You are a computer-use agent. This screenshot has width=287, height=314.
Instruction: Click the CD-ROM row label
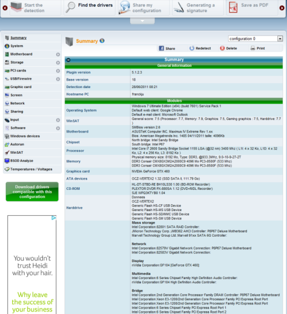tap(73, 189)
